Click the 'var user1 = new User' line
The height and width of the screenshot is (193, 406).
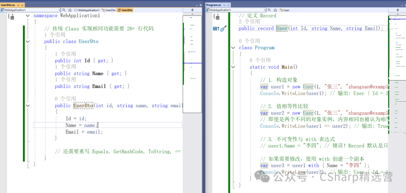click(324, 87)
